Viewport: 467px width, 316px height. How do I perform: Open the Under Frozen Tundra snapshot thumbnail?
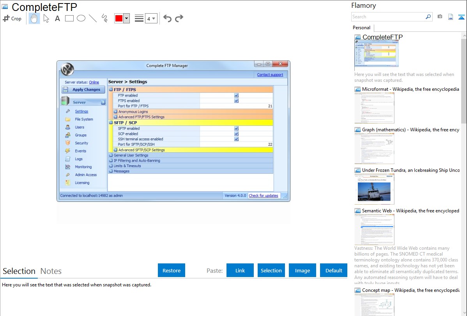click(x=374, y=189)
